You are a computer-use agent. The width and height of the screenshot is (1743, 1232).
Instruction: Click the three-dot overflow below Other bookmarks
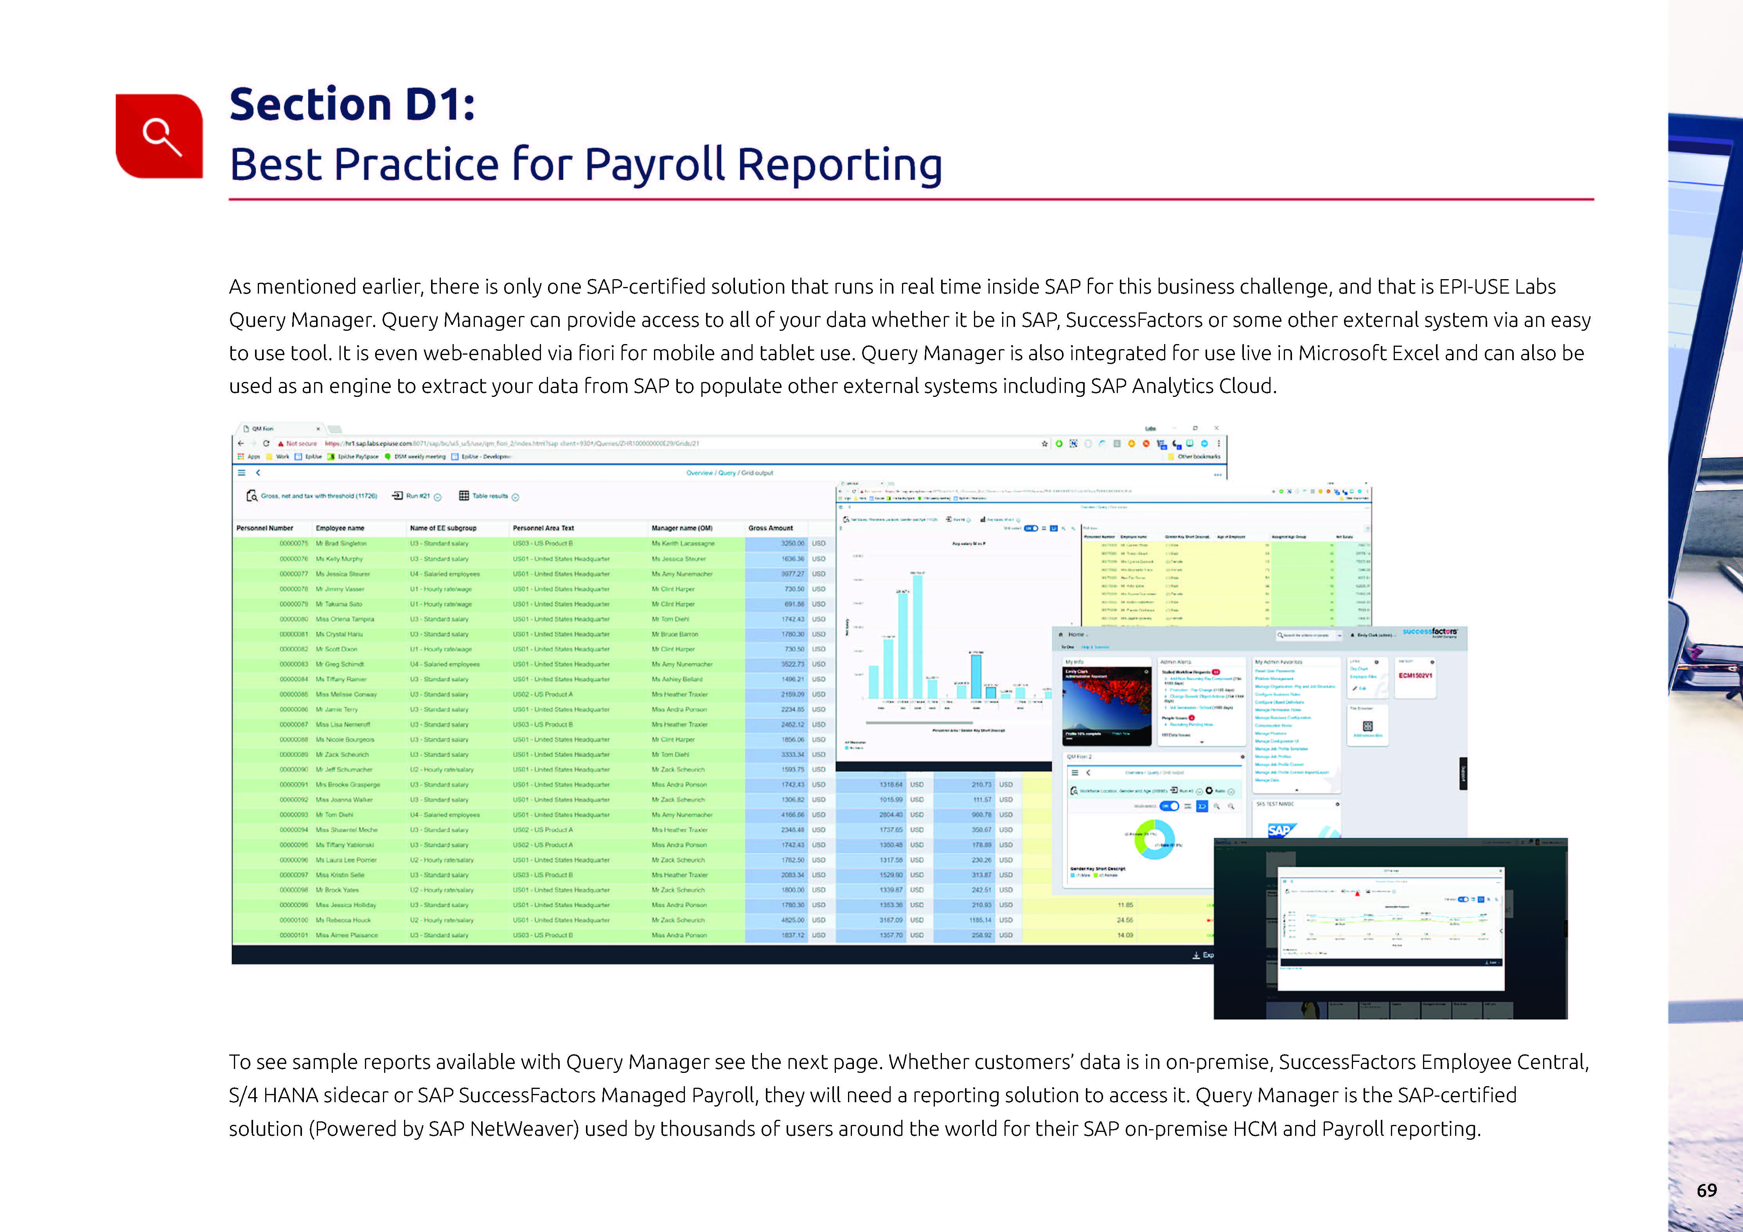(x=1218, y=475)
